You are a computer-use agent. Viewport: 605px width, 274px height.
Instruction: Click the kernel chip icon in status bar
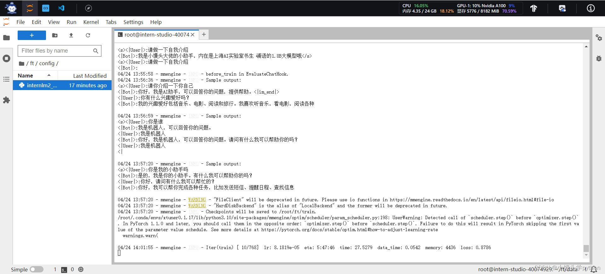point(81,269)
